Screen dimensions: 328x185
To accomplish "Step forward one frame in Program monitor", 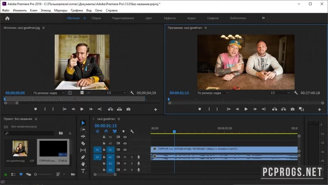I will tap(255, 109).
